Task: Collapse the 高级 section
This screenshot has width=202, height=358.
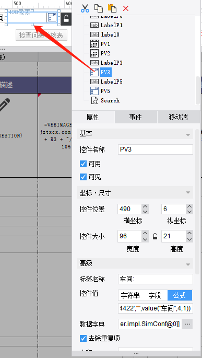Action: [x=188, y=264]
